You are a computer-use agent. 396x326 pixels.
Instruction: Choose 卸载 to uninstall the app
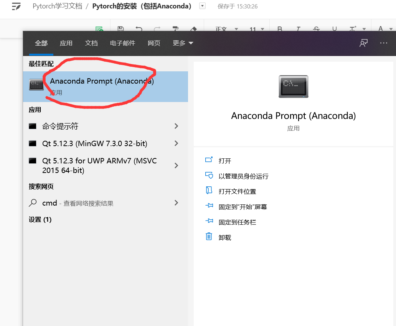click(x=225, y=238)
